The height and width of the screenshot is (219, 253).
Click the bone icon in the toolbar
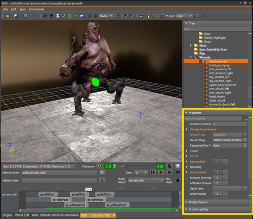[x=64, y=16]
